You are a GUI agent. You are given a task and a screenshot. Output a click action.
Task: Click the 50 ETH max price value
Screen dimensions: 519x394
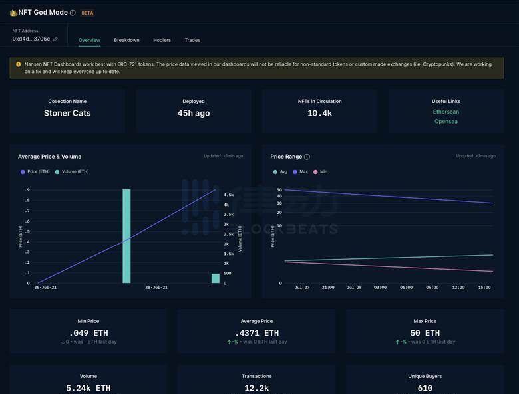425,333
